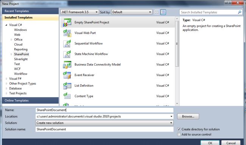Click the Business Data Connectivity Model text
The image size is (246, 145).
point(98,64)
